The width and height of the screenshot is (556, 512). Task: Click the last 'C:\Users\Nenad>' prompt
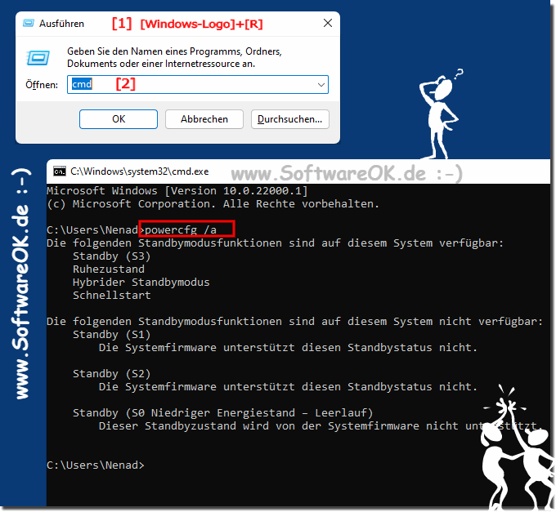tap(96, 465)
